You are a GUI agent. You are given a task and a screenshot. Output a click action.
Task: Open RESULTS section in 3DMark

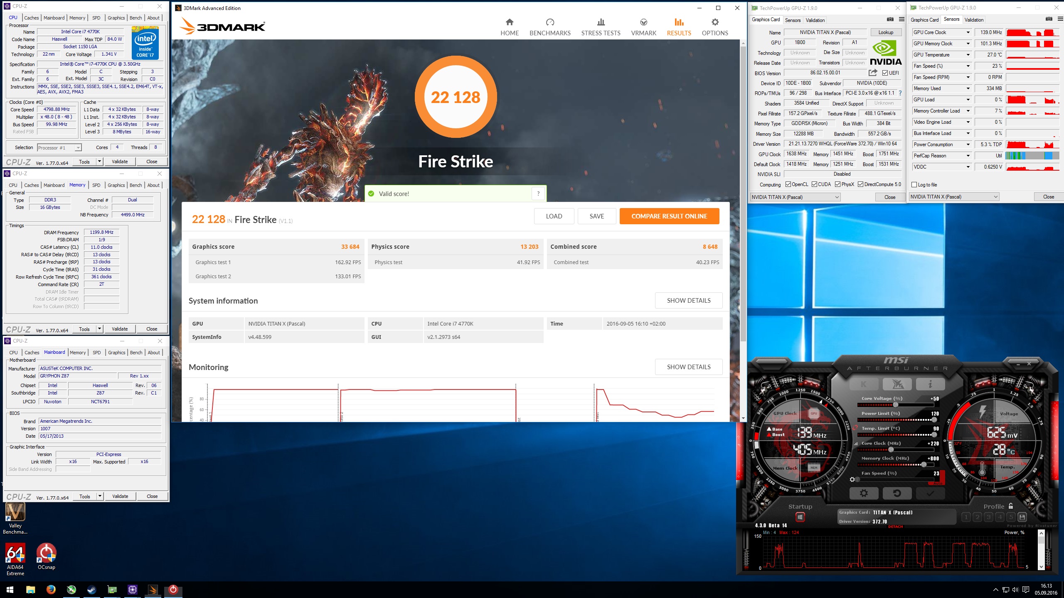point(679,27)
